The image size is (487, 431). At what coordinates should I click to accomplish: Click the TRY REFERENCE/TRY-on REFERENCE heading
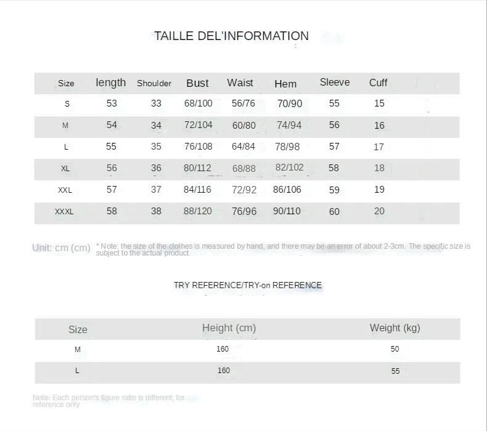click(x=248, y=285)
